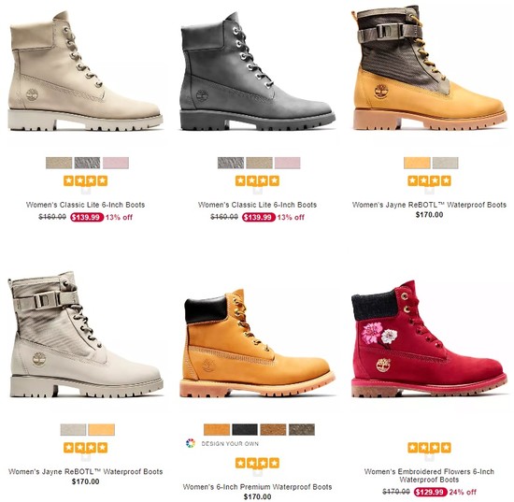Pick black swatch for 6-Inch Premium Waterproof Boots
This screenshot has height=502, width=514.
coord(245,429)
